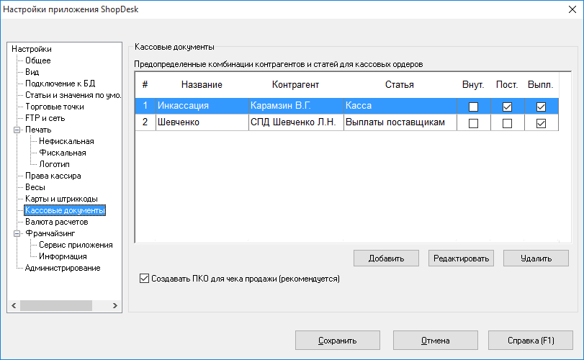Image resolution: width=584 pixels, height=360 pixels.
Task: Open Права кассира settings page
Action: tap(53, 176)
